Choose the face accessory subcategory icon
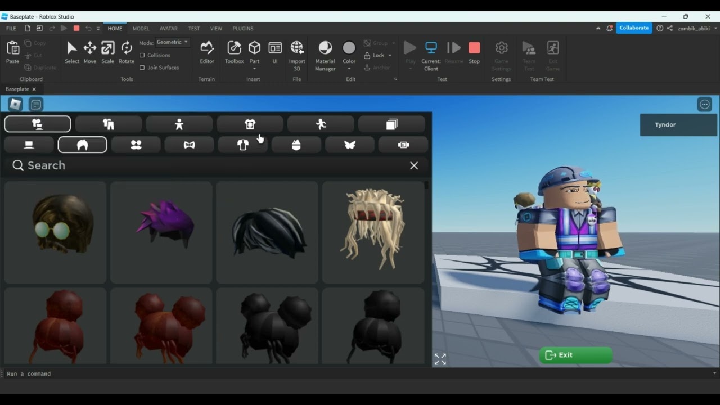 [x=136, y=145]
